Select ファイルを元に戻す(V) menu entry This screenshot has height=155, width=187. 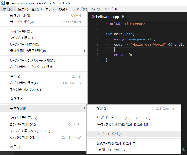(x=44, y=118)
